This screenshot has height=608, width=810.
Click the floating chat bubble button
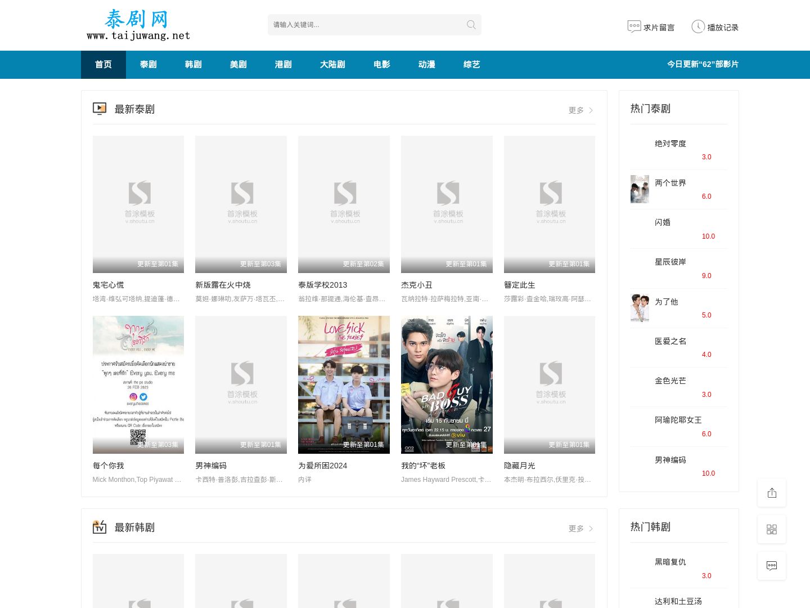(x=771, y=566)
